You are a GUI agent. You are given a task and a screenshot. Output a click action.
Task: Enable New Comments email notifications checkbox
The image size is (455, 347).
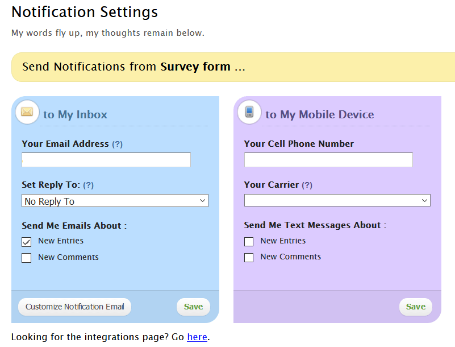pyautogui.click(x=27, y=258)
